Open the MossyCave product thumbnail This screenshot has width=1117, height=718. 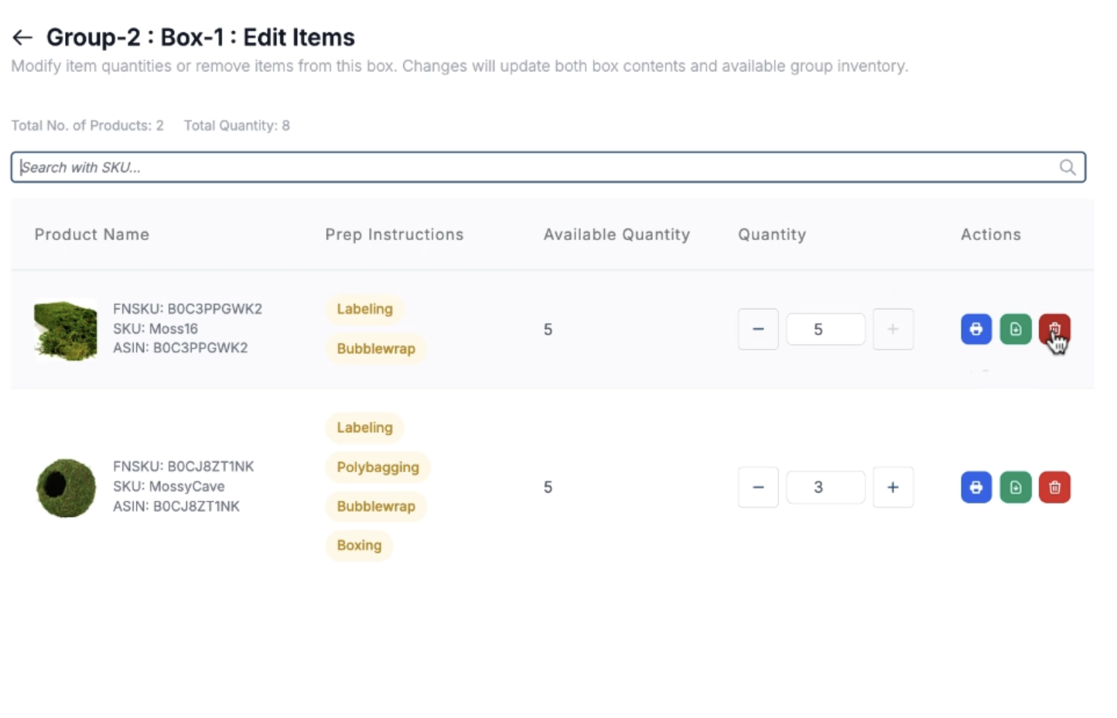(66, 487)
